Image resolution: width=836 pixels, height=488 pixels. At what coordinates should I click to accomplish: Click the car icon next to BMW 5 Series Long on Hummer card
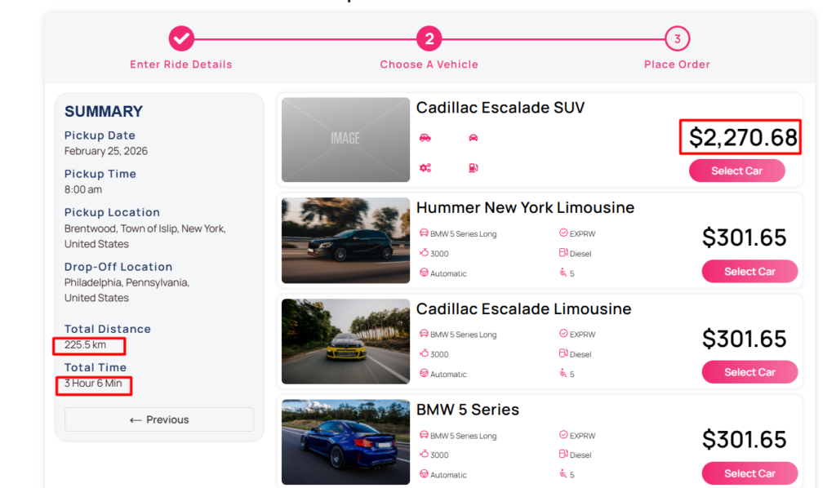click(425, 233)
